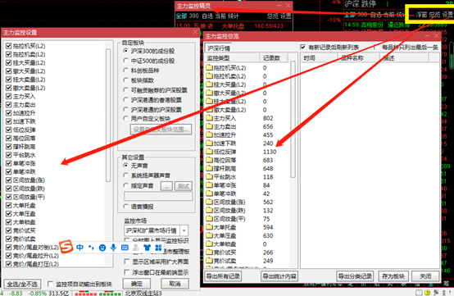Viewport: 454px width, 296px height.
Task: Uncheck the 主力卖出 monitoring checkbox
Action: point(8,105)
